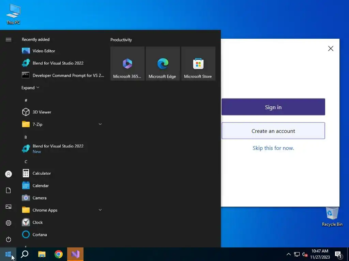The width and height of the screenshot is (349, 261).
Task: Open Microsoft 365 tile
Action: click(x=127, y=64)
